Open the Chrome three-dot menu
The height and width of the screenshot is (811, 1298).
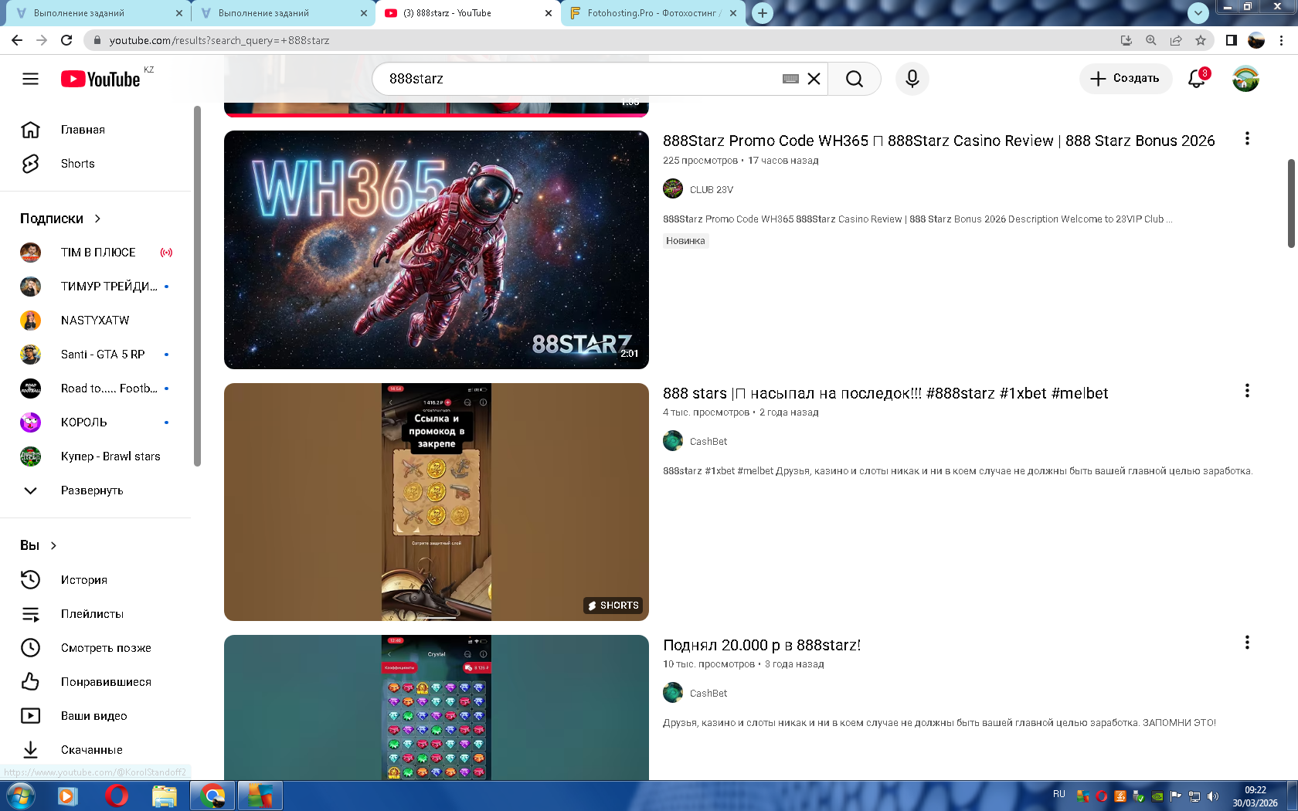click(x=1282, y=40)
